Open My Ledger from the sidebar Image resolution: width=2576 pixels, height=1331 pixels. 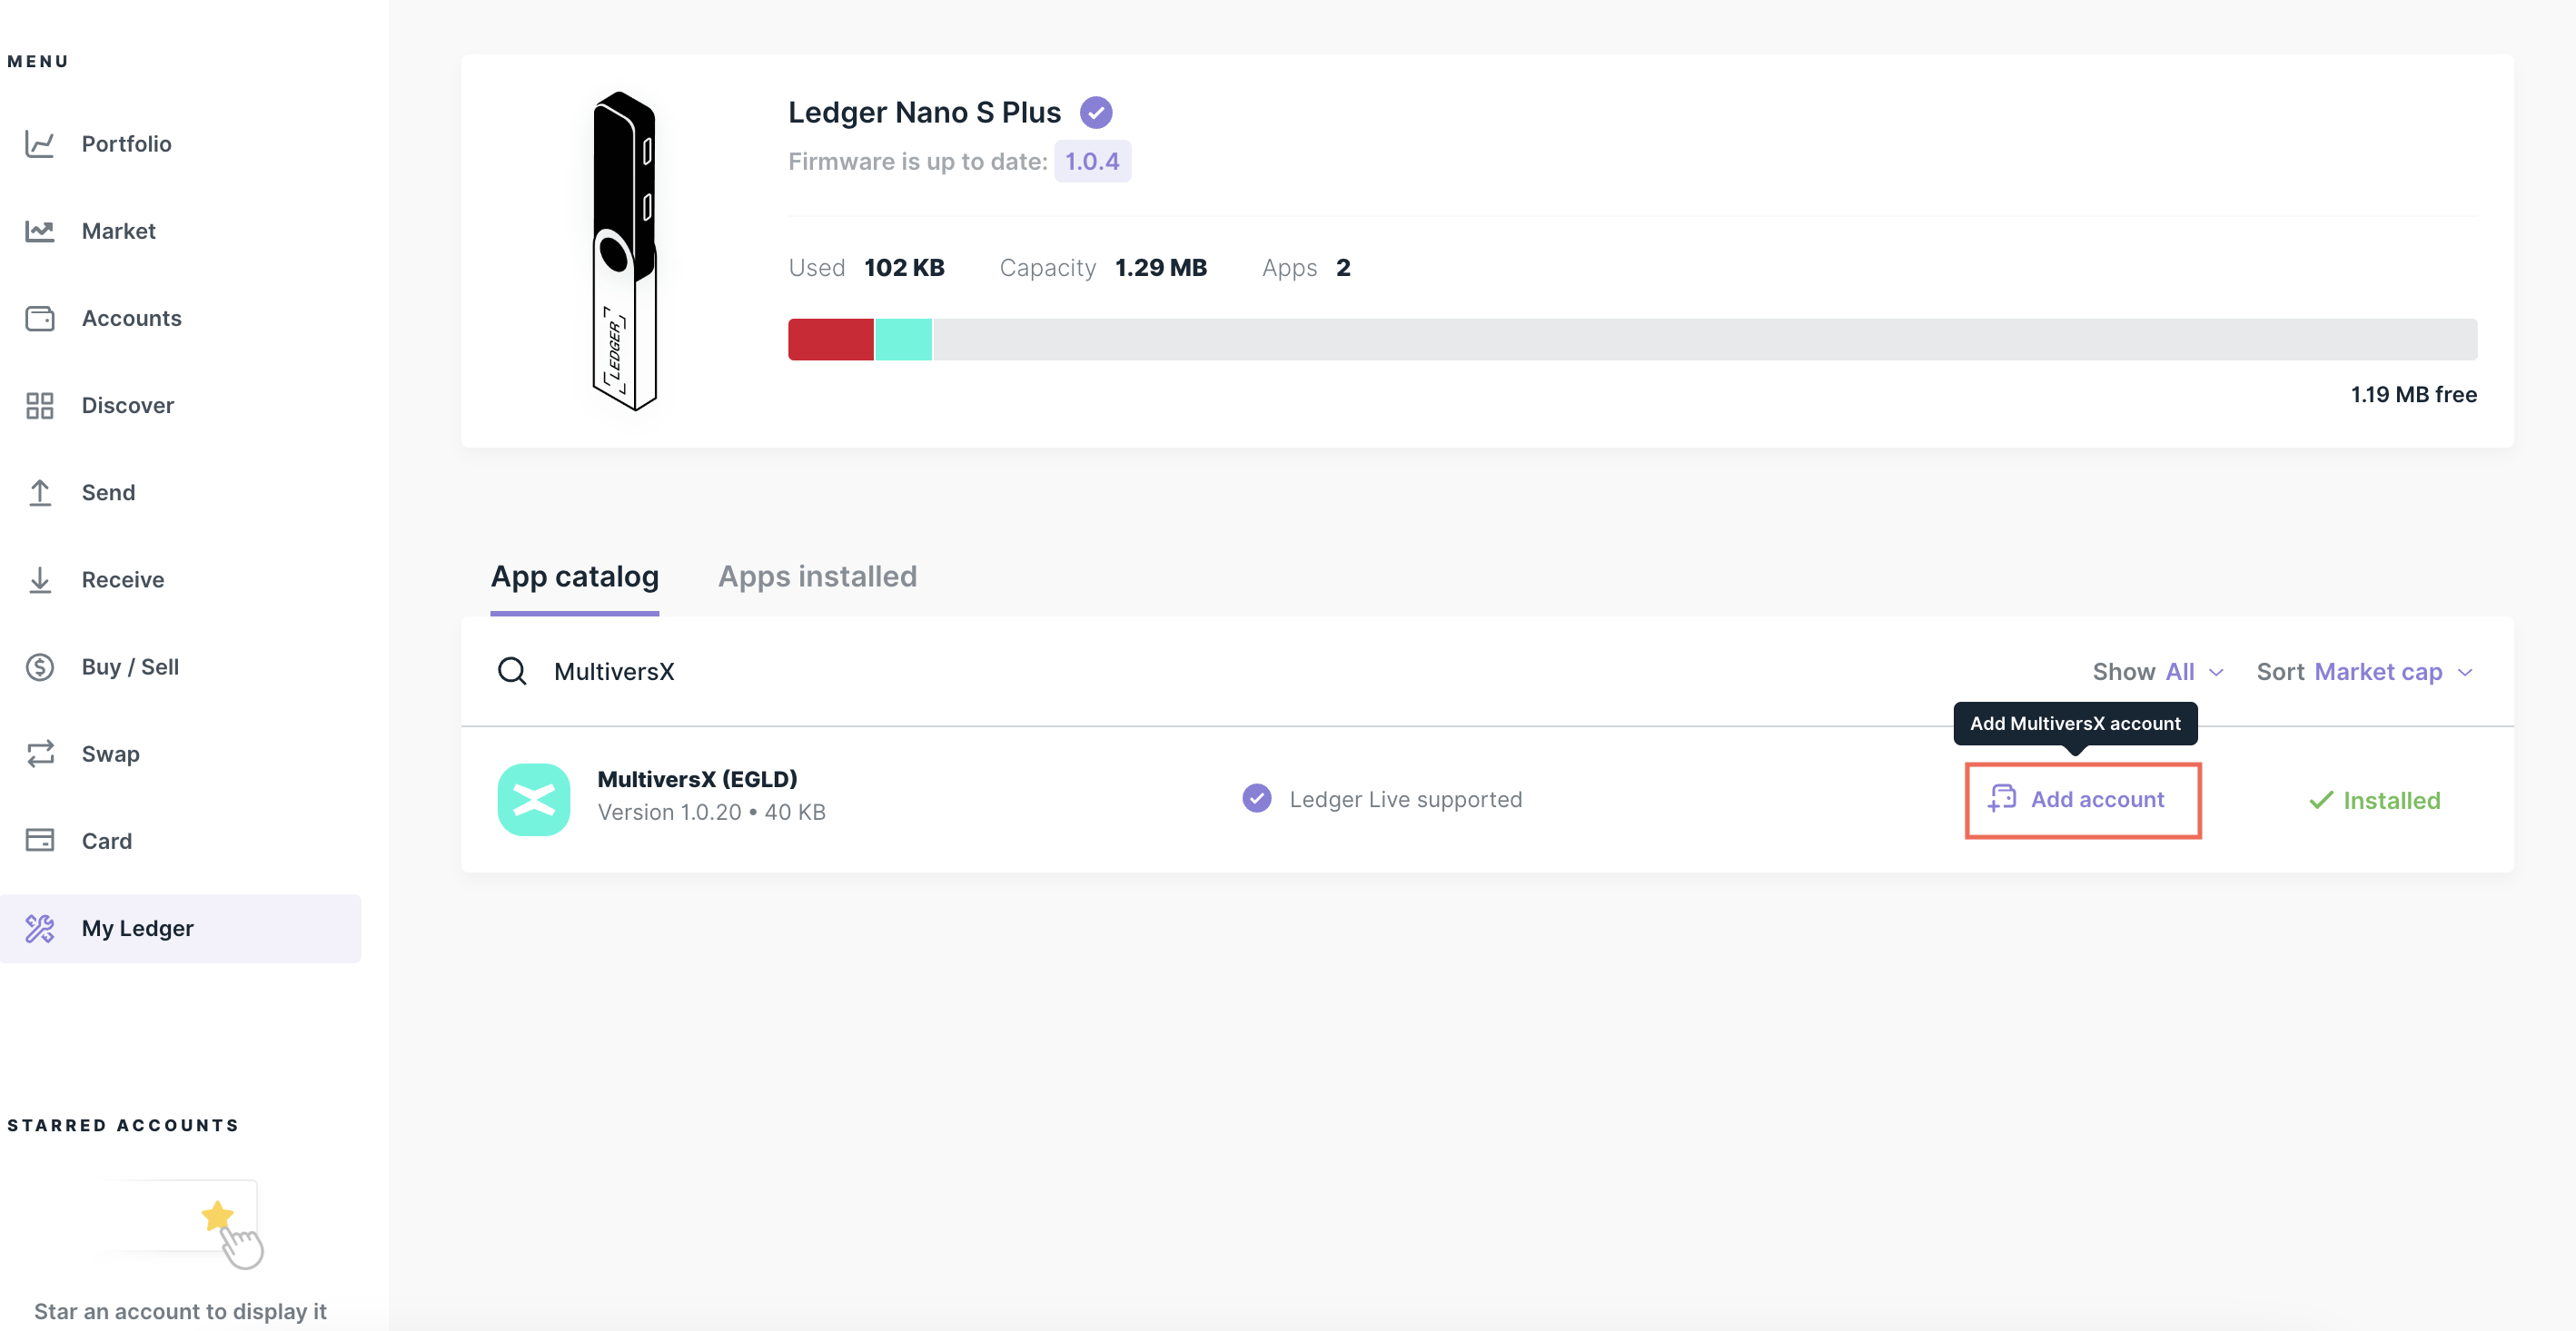point(137,927)
